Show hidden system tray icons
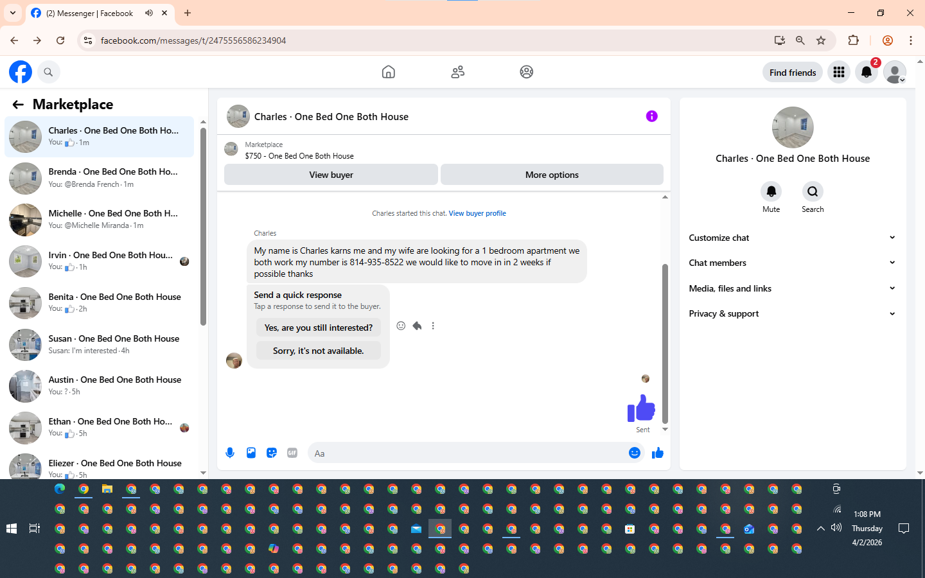Image resolution: width=925 pixels, height=578 pixels. click(x=820, y=529)
